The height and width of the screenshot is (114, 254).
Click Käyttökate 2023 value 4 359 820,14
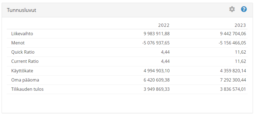click(x=233, y=71)
